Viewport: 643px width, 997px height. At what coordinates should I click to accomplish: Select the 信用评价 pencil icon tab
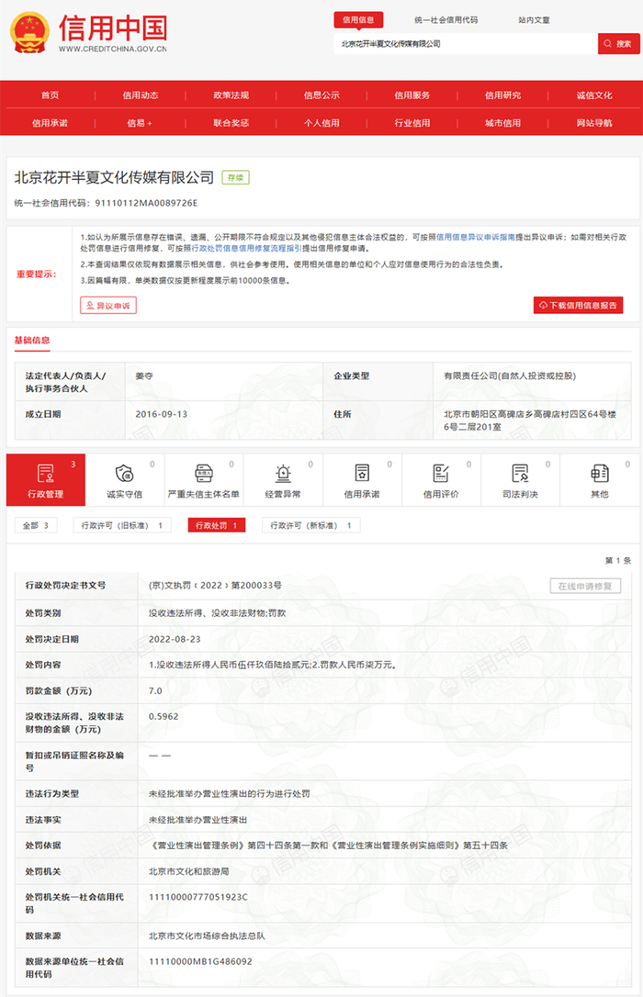coord(441,480)
